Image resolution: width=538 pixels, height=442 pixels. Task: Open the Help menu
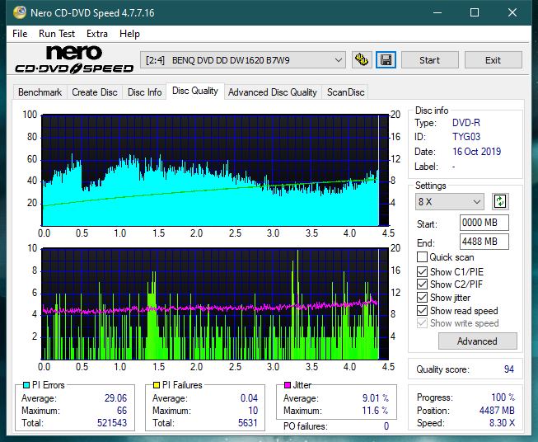click(x=129, y=34)
